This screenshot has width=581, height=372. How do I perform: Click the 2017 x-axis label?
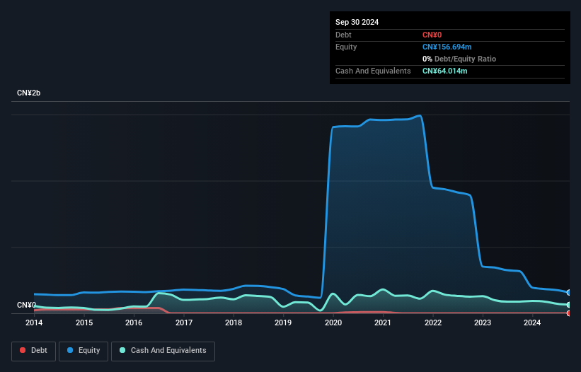click(x=184, y=322)
